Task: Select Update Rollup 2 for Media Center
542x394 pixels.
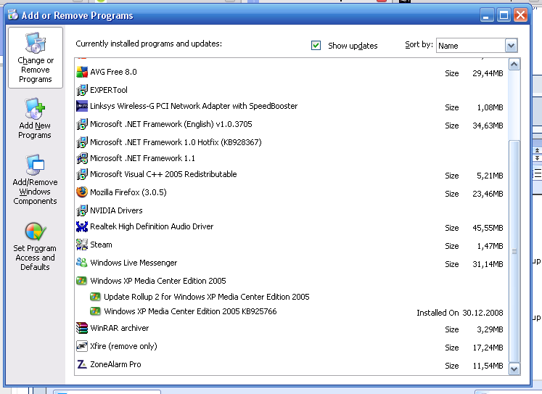Action: coord(291,297)
